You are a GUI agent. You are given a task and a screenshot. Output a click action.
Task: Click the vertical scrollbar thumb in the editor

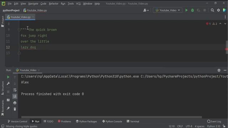coord(227,47)
